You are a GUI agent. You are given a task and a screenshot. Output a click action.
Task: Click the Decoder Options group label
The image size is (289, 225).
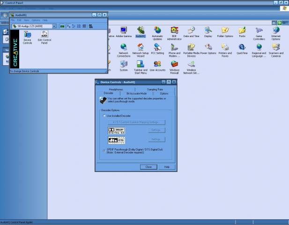point(111,110)
